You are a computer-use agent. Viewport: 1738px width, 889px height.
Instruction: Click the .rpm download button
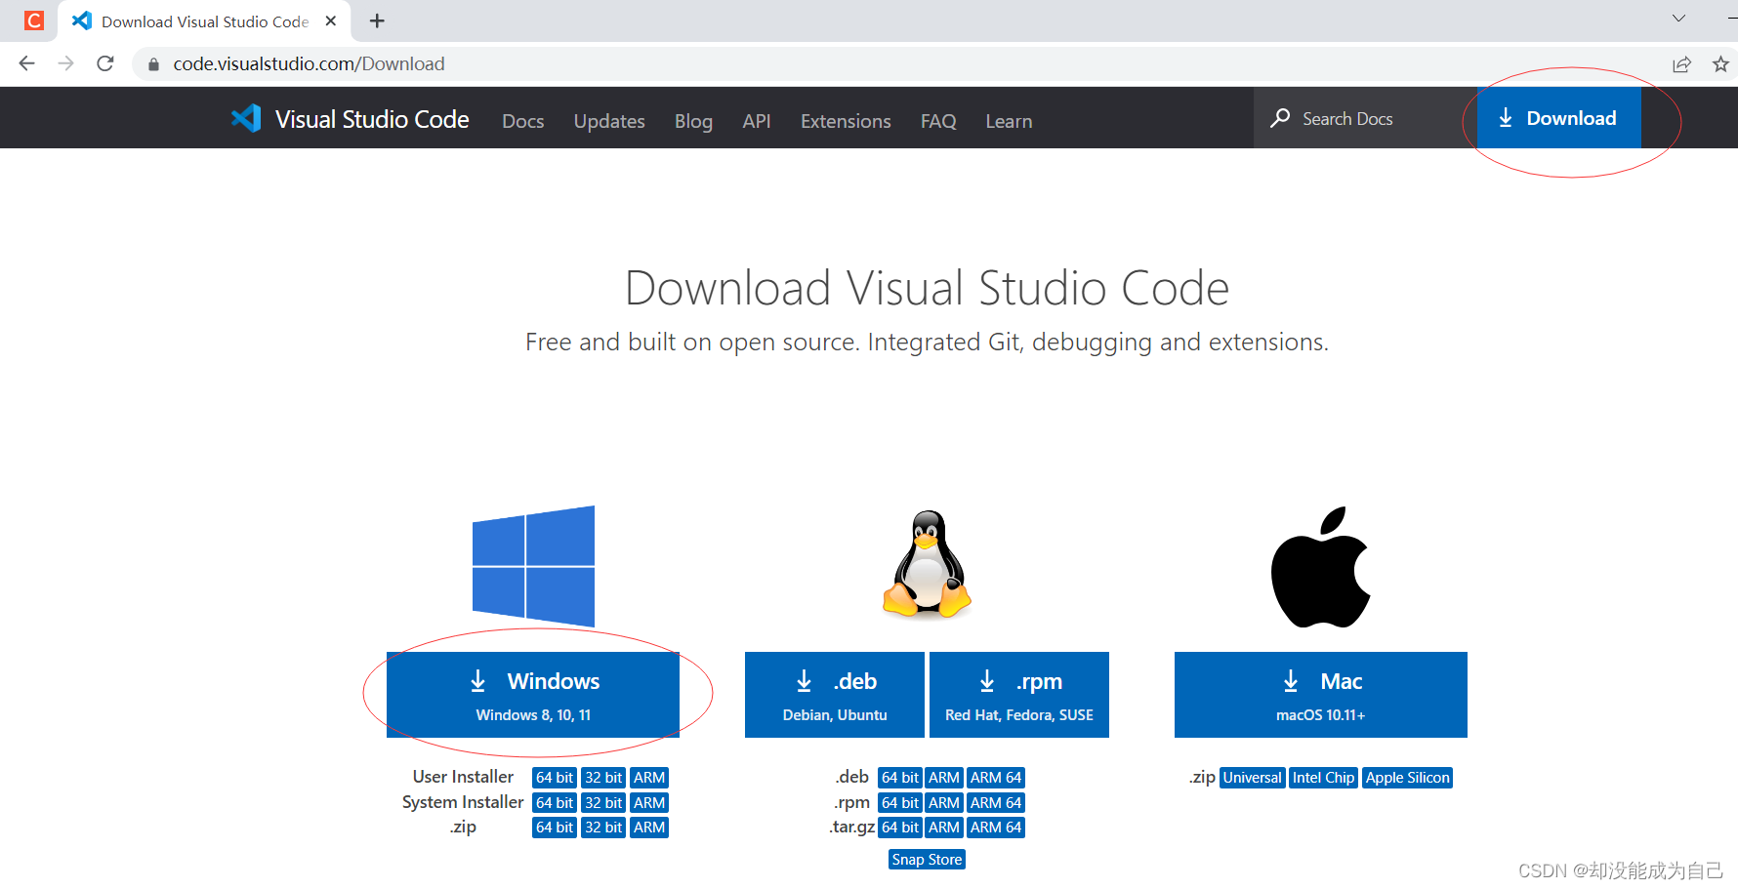[x=1019, y=695]
